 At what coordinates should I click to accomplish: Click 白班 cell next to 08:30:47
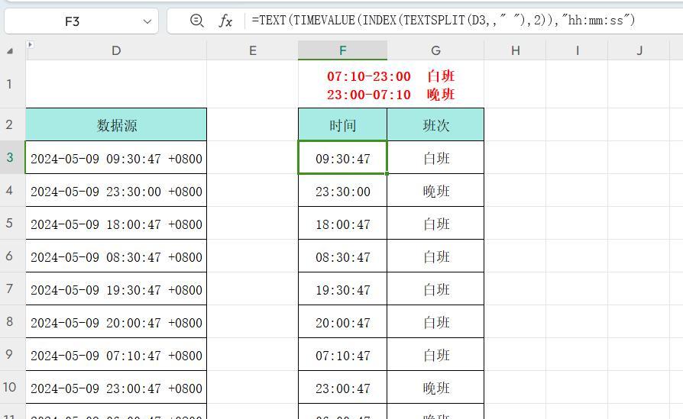pos(435,256)
